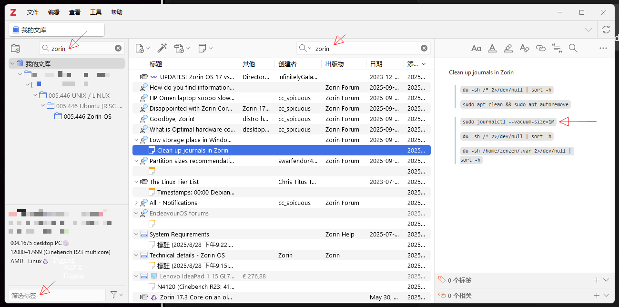The width and height of the screenshot is (619, 307).
Task: Click the magic wand add-by-identifier icon
Action: [162, 48]
